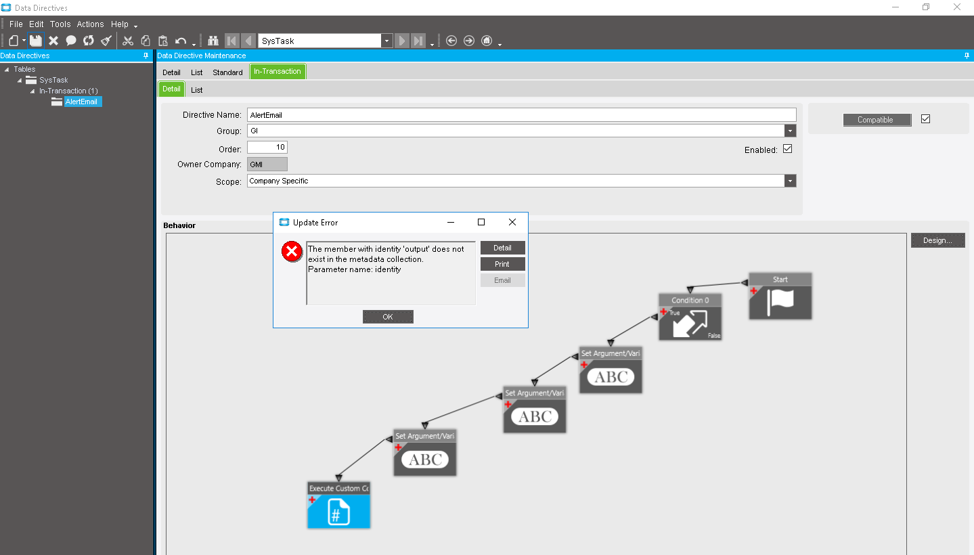Image resolution: width=974 pixels, height=555 pixels.
Task: Click the Compatible button
Action: click(x=876, y=120)
